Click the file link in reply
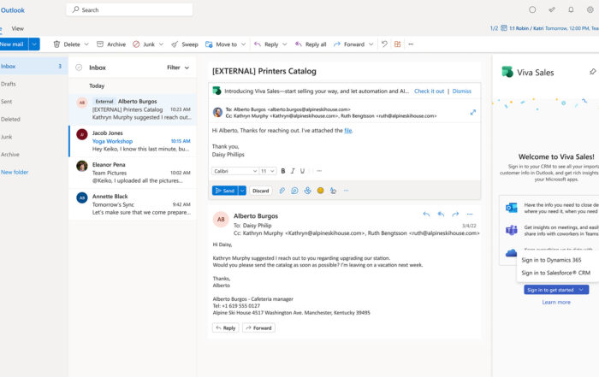 point(347,131)
